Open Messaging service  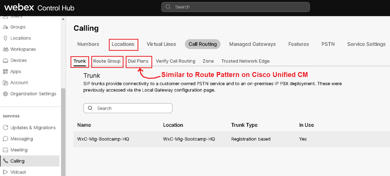tap(21, 139)
